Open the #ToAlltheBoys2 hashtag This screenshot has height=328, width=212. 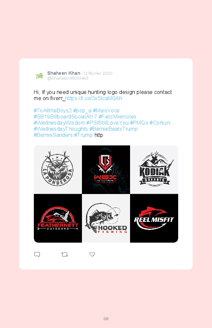point(53,110)
